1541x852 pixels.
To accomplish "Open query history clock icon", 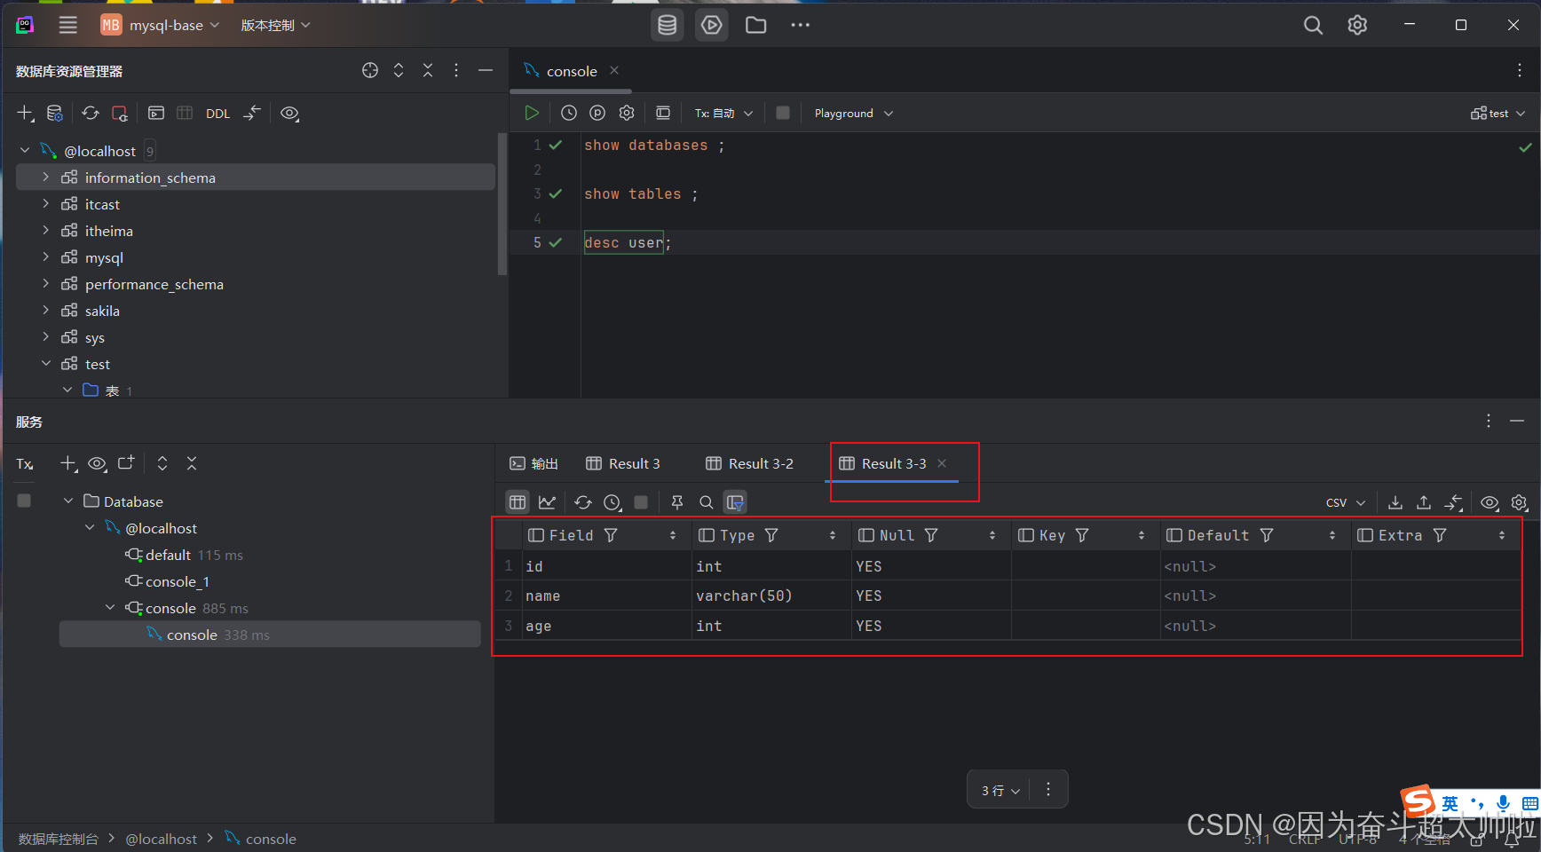I will tap(569, 113).
